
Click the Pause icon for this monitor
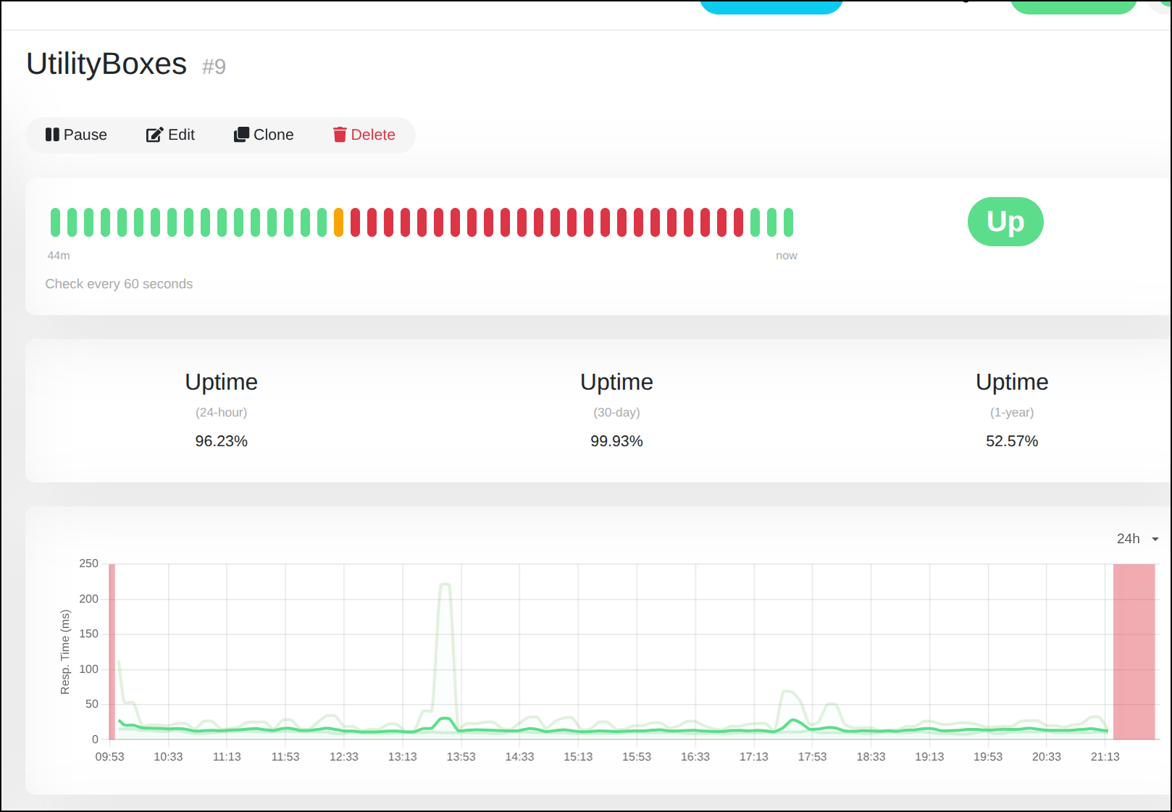[52, 135]
